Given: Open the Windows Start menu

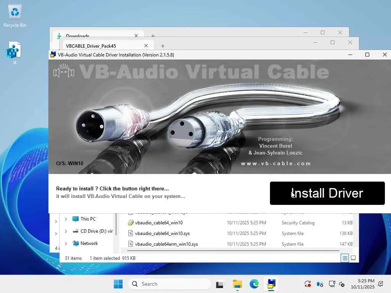Looking at the screenshot, I should pos(118,284).
